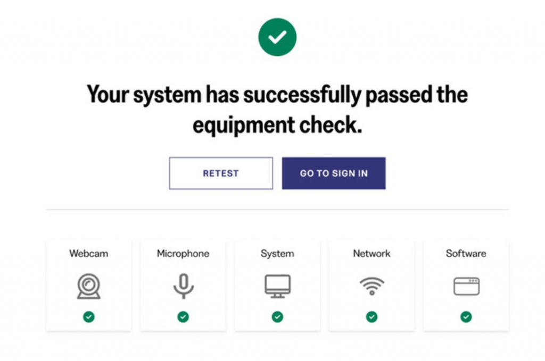Click the green checkmark under Webcam
The width and height of the screenshot is (545, 361).
[89, 317]
